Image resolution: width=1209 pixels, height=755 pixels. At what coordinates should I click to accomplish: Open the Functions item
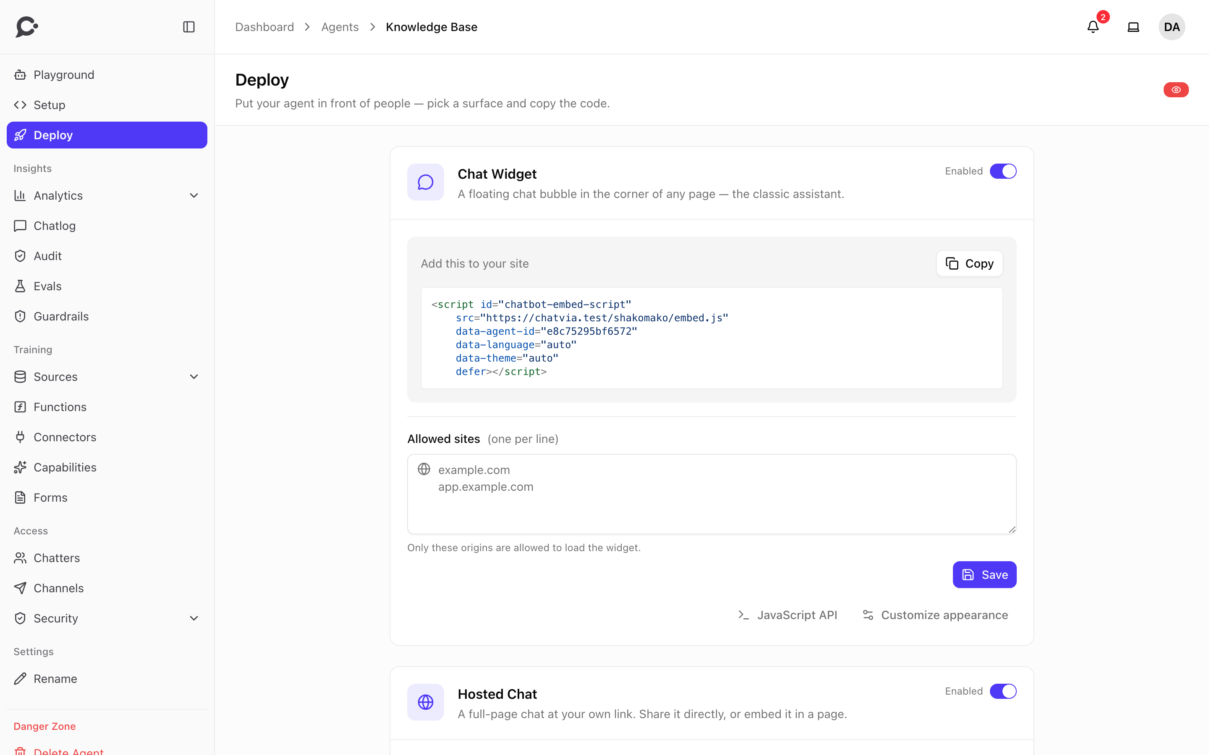107,407
